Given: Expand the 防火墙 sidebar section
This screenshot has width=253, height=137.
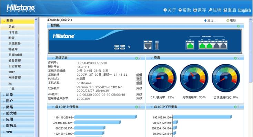Looking at the screenshot, I should [17, 113].
